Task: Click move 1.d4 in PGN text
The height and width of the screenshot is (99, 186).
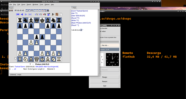Action: 73,30
